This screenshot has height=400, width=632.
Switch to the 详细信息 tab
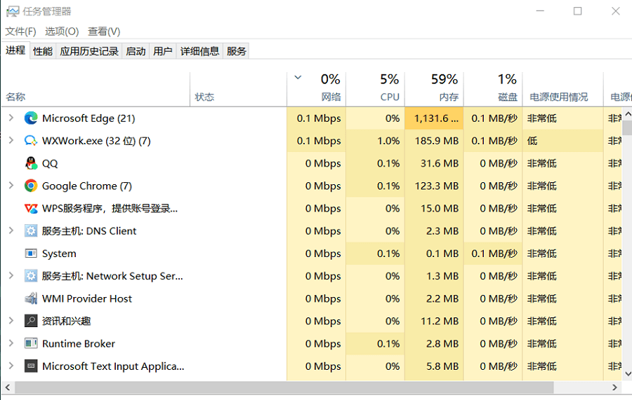[199, 51]
